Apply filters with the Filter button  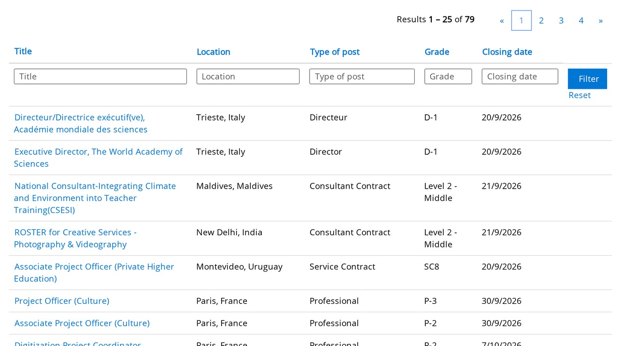588,79
